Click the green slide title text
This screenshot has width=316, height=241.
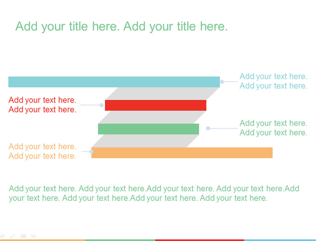pyautogui.click(x=121, y=26)
